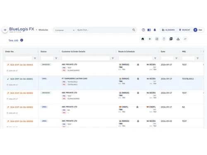Click the Delete trash icon
Screen dimensions: 207x155
pyautogui.click(x=164, y=39)
